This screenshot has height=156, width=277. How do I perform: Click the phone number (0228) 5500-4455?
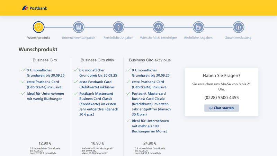click(x=222, y=98)
